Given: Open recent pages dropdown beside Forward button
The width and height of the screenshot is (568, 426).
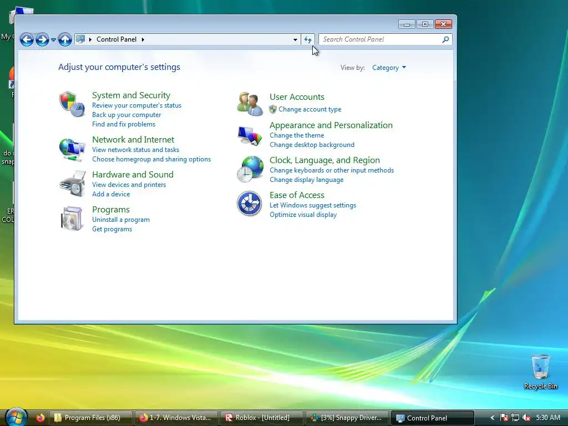Looking at the screenshot, I should click(53, 39).
